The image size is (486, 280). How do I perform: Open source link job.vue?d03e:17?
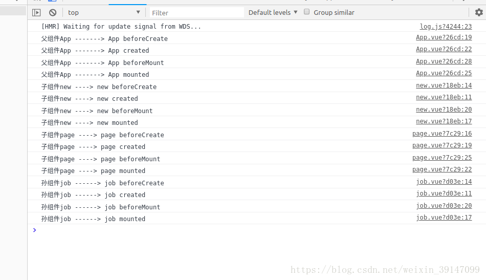coord(444,218)
